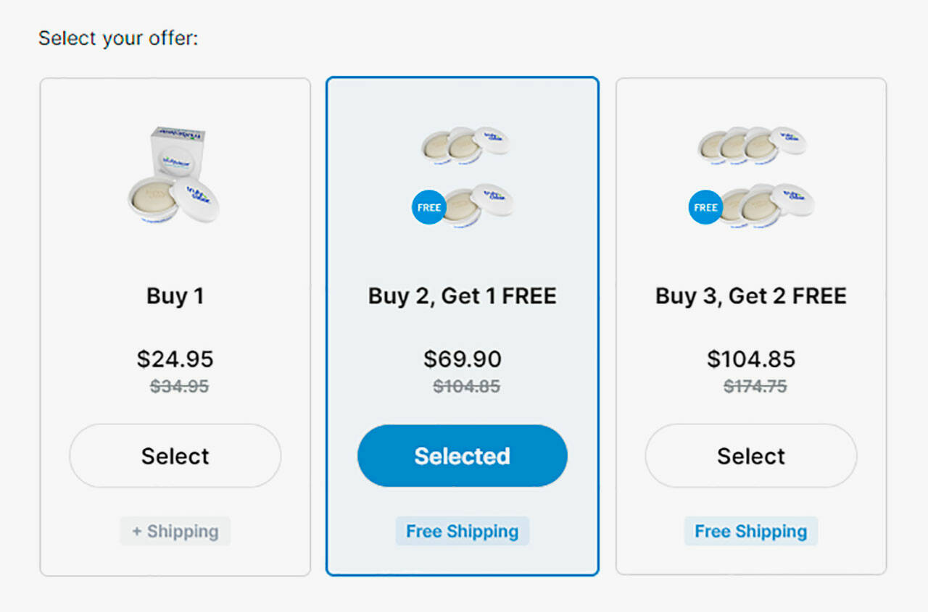Click the "Buy 1" offer title
Viewport: 928px width, 612px height.
point(175,296)
